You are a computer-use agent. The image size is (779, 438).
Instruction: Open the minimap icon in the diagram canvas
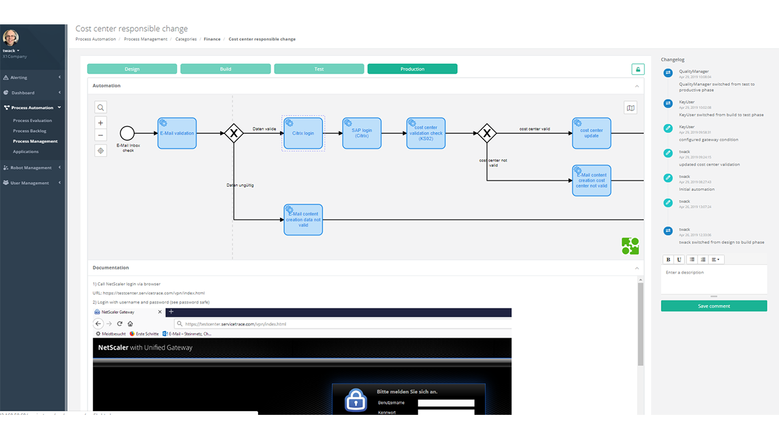pyautogui.click(x=631, y=107)
